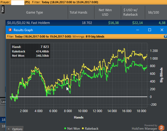Viewport: 167px width, 131px height.
Task: Select the $0,01/$0,02 NL Fast Holdem row
Action: click(x=86, y=23)
